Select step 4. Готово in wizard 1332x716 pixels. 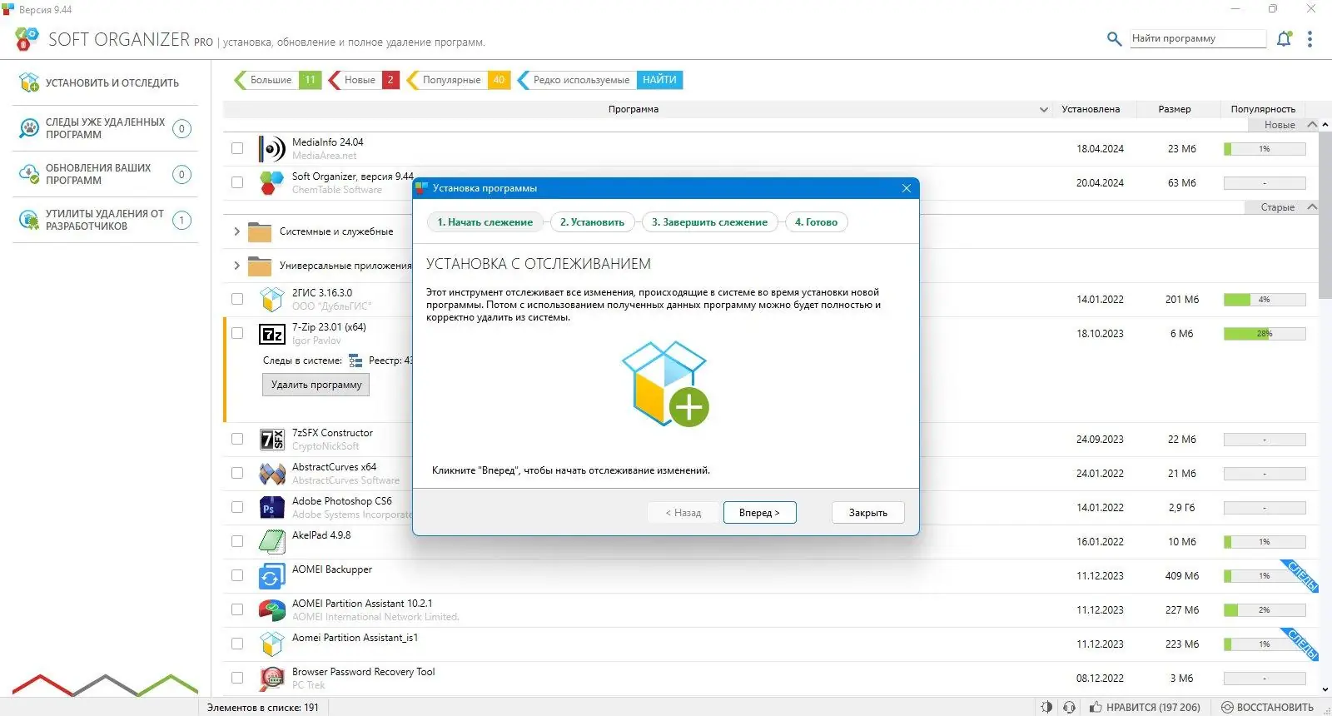pyautogui.click(x=816, y=222)
